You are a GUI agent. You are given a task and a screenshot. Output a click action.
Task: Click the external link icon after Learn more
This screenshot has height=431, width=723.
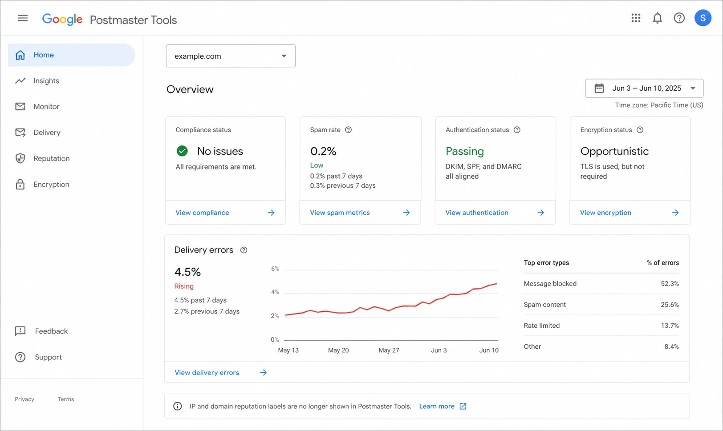pos(463,406)
